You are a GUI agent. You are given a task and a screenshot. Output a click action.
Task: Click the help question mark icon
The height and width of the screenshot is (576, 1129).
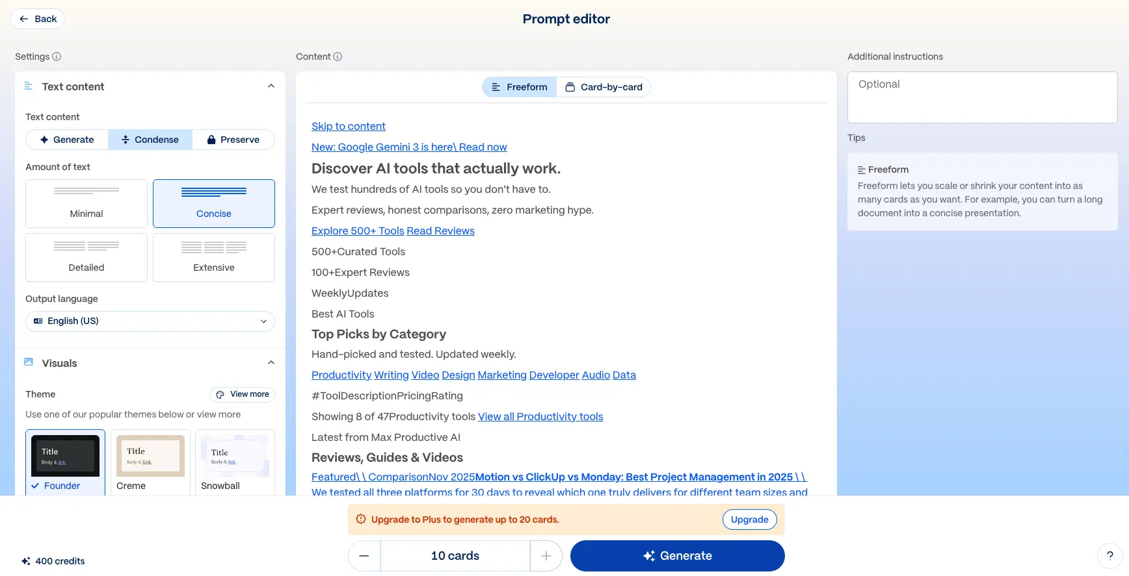point(1110,556)
